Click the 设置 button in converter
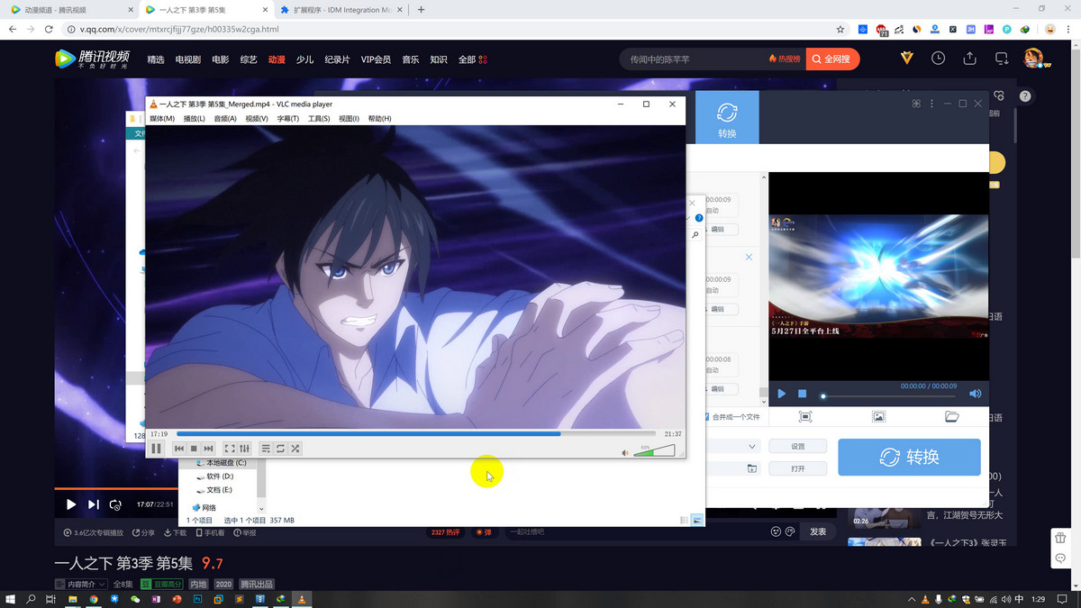 pos(797,447)
